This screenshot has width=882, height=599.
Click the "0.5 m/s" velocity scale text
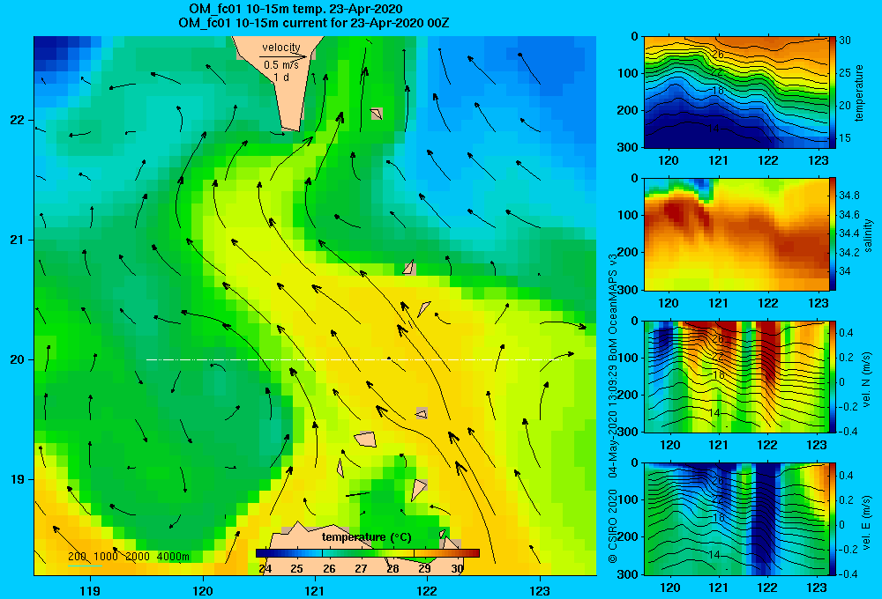click(x=281, y=65)
